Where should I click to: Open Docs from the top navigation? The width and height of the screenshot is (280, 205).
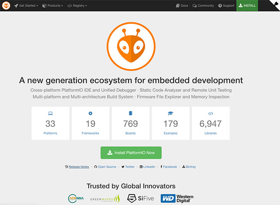[x=182, y=6]
